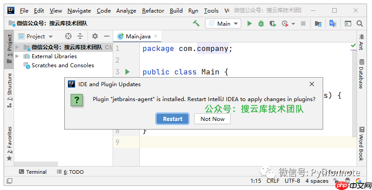The width and height of the screenshot is (372, 190).
Task: Open the Edit menu
Action: tap(38, 11)
